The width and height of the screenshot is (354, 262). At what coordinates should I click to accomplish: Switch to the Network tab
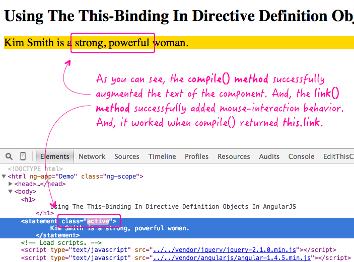tap(92, 156)
